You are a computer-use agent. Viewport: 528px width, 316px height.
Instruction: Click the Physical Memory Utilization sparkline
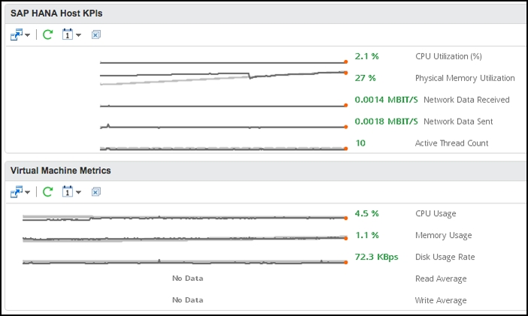[x=223, y=77]
